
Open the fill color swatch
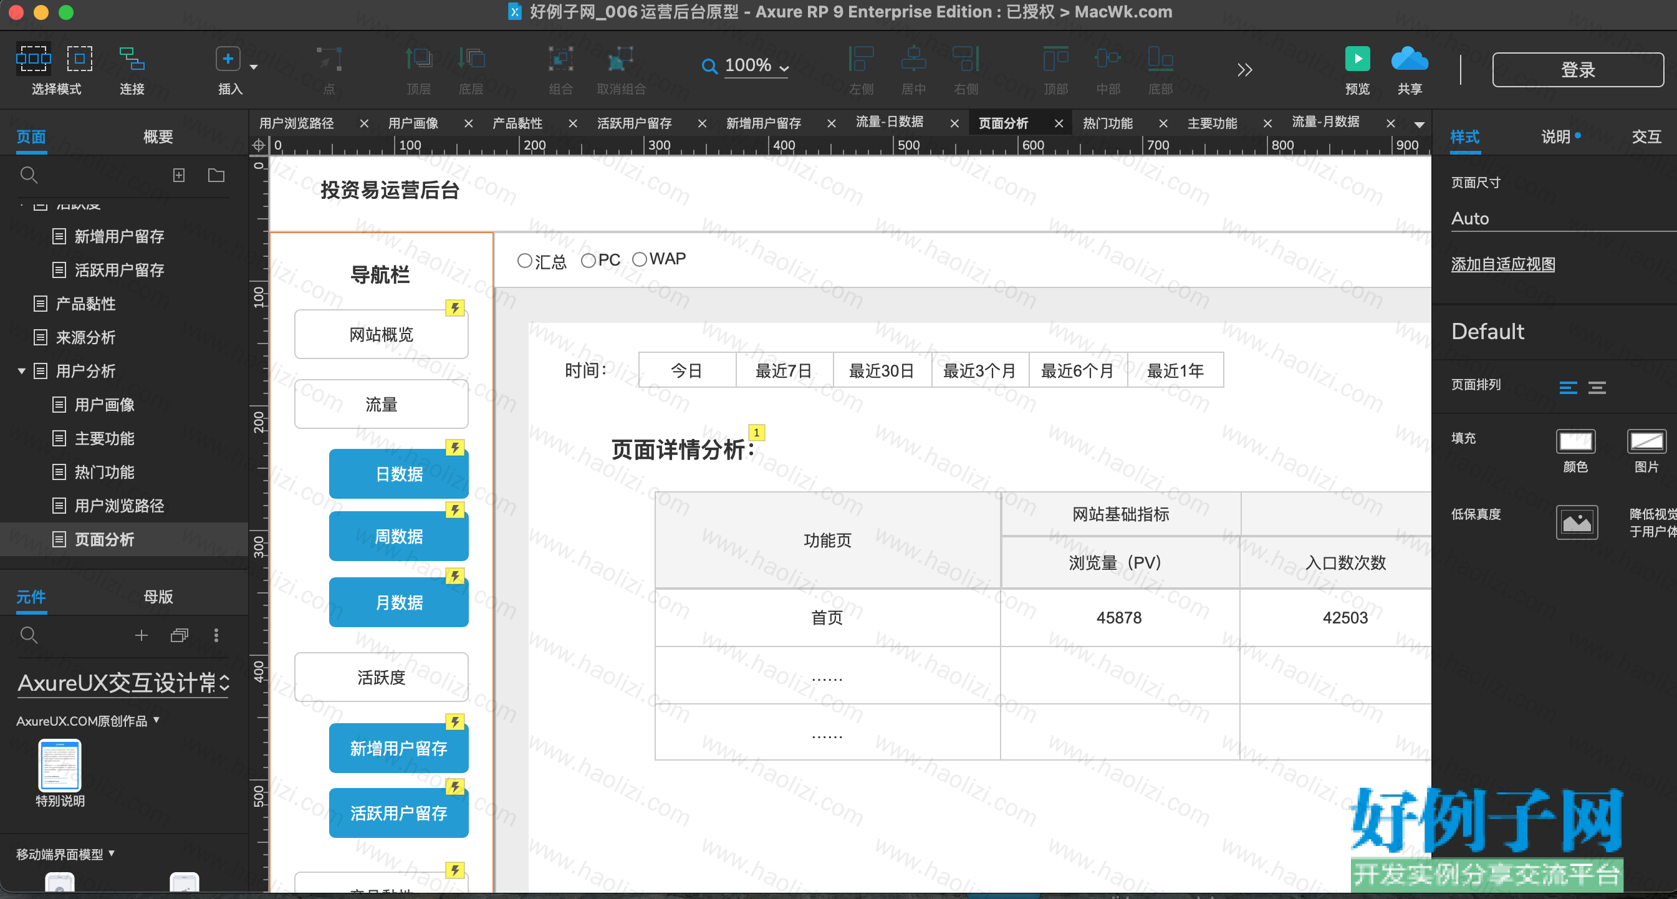(1575, 441)
